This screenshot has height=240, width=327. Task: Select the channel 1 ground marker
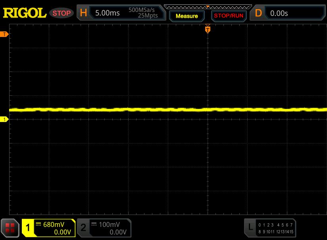[x=4, y=119]
